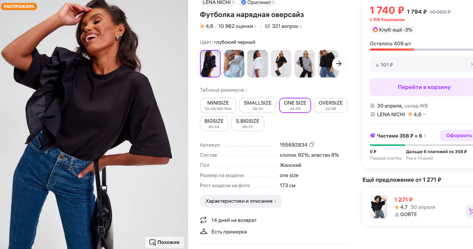Select the MINISIZE 32-36 size option
473x249 pixels.
[218, 105]
